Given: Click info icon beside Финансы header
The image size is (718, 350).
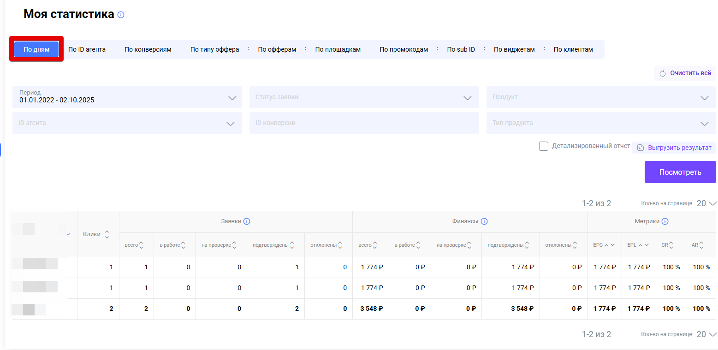Looking at the screenshot, I should pos(484,221).
